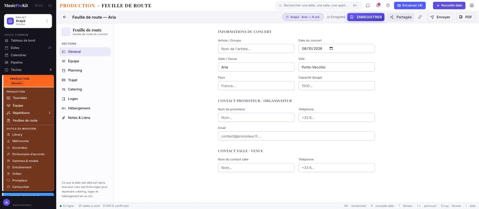The image size is (479, 209).
Task: Click the Encaisser (4) button
Action: [x=410, y=5]
